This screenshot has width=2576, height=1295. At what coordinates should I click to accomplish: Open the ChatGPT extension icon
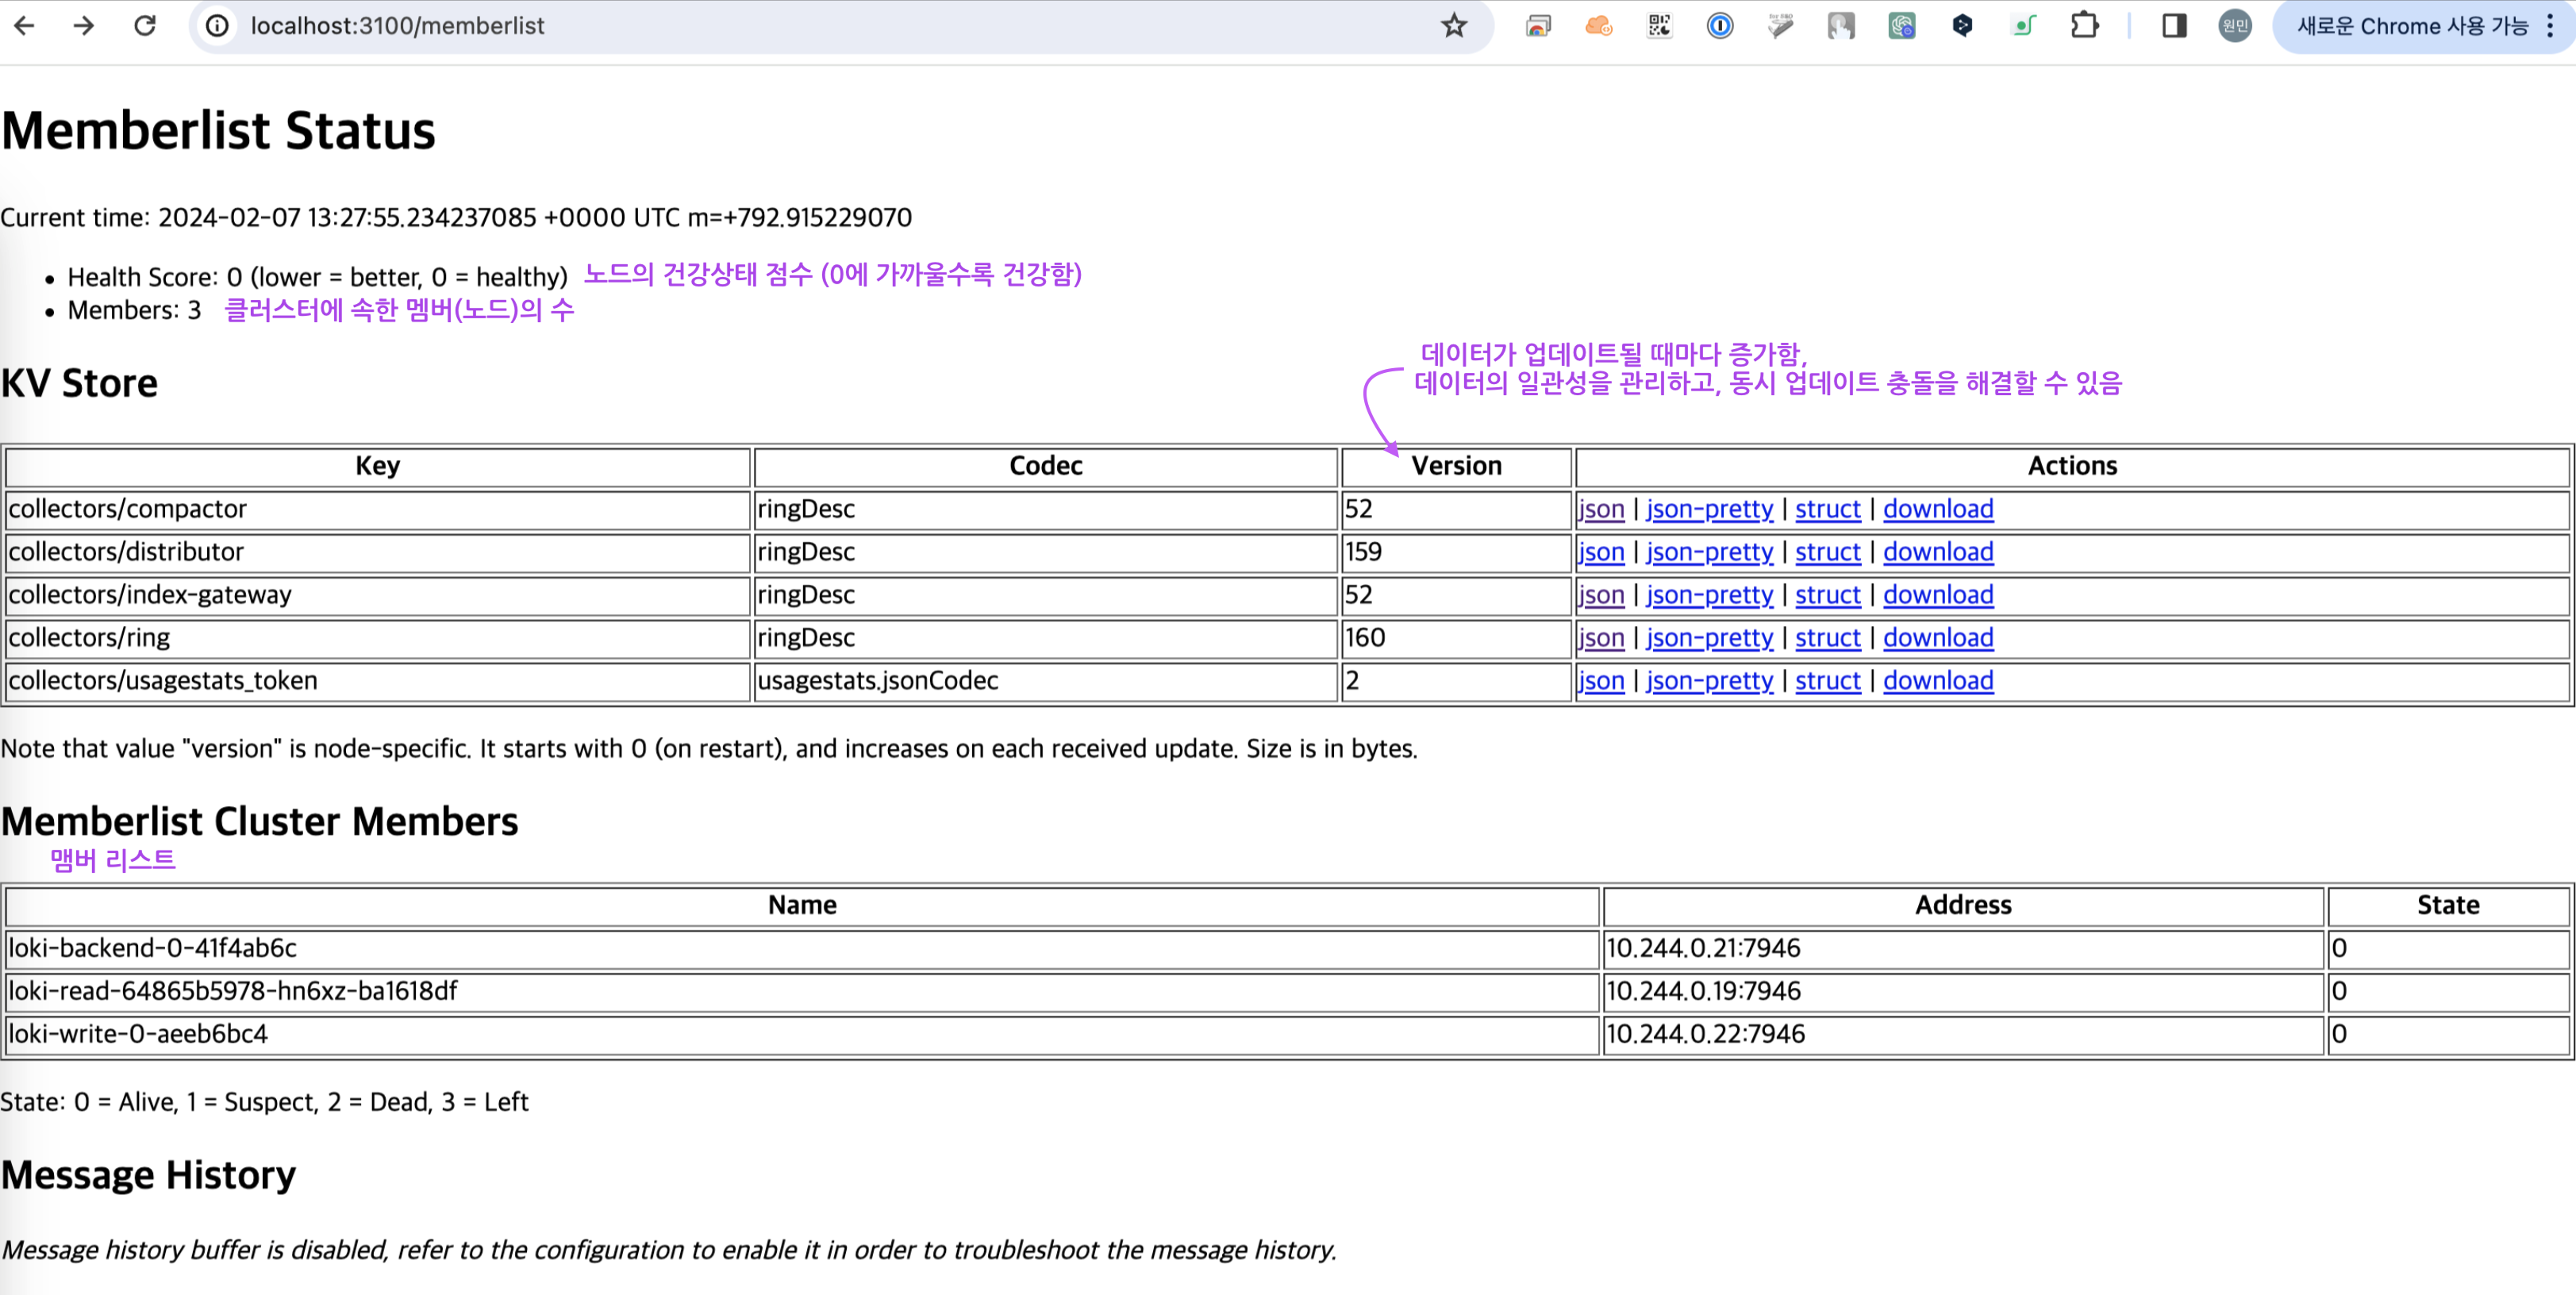pos(1901,26)
